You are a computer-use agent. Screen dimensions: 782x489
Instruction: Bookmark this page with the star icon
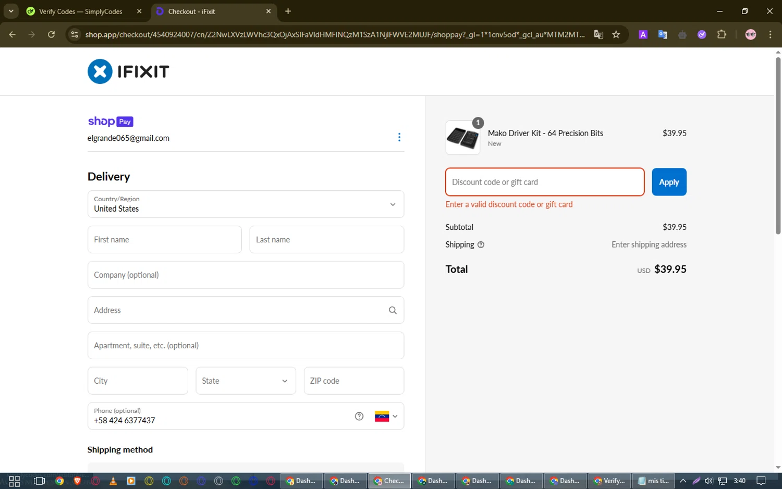click(x=616, y=34)
